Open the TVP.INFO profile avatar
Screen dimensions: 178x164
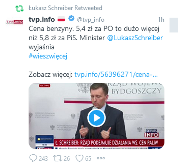(x=15, y=22)
